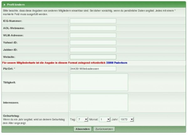Click into the AOL-Webname text box

point(93,28)
